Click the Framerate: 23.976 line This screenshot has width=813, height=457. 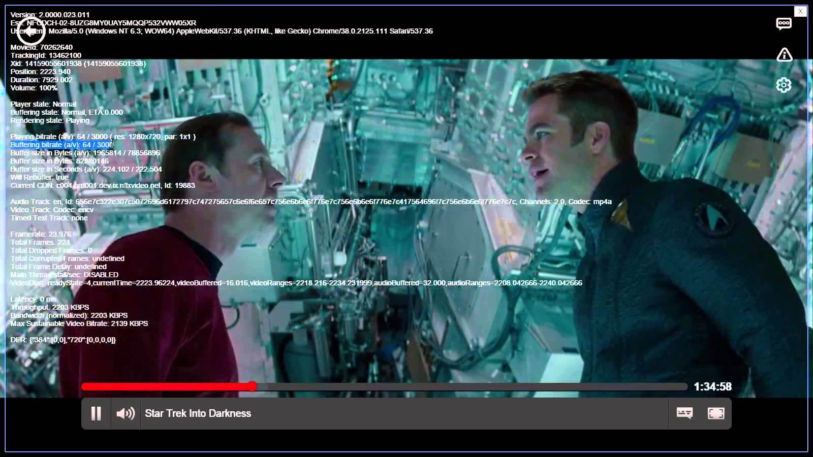click(x=41, y=234)
